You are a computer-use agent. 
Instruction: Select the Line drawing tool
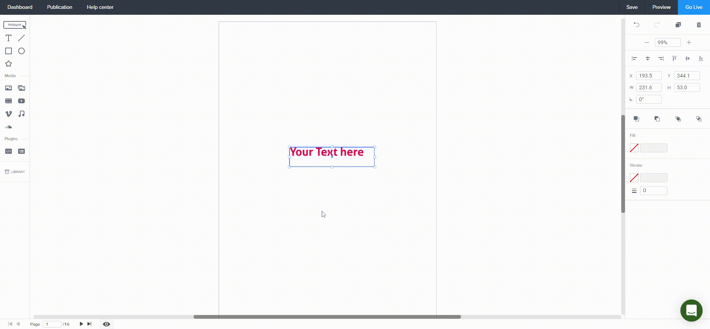pyautogui.click(x=21, y=38)
